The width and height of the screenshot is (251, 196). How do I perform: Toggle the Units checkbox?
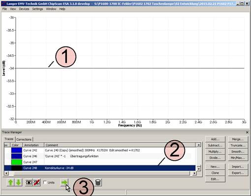pos(45,182)
